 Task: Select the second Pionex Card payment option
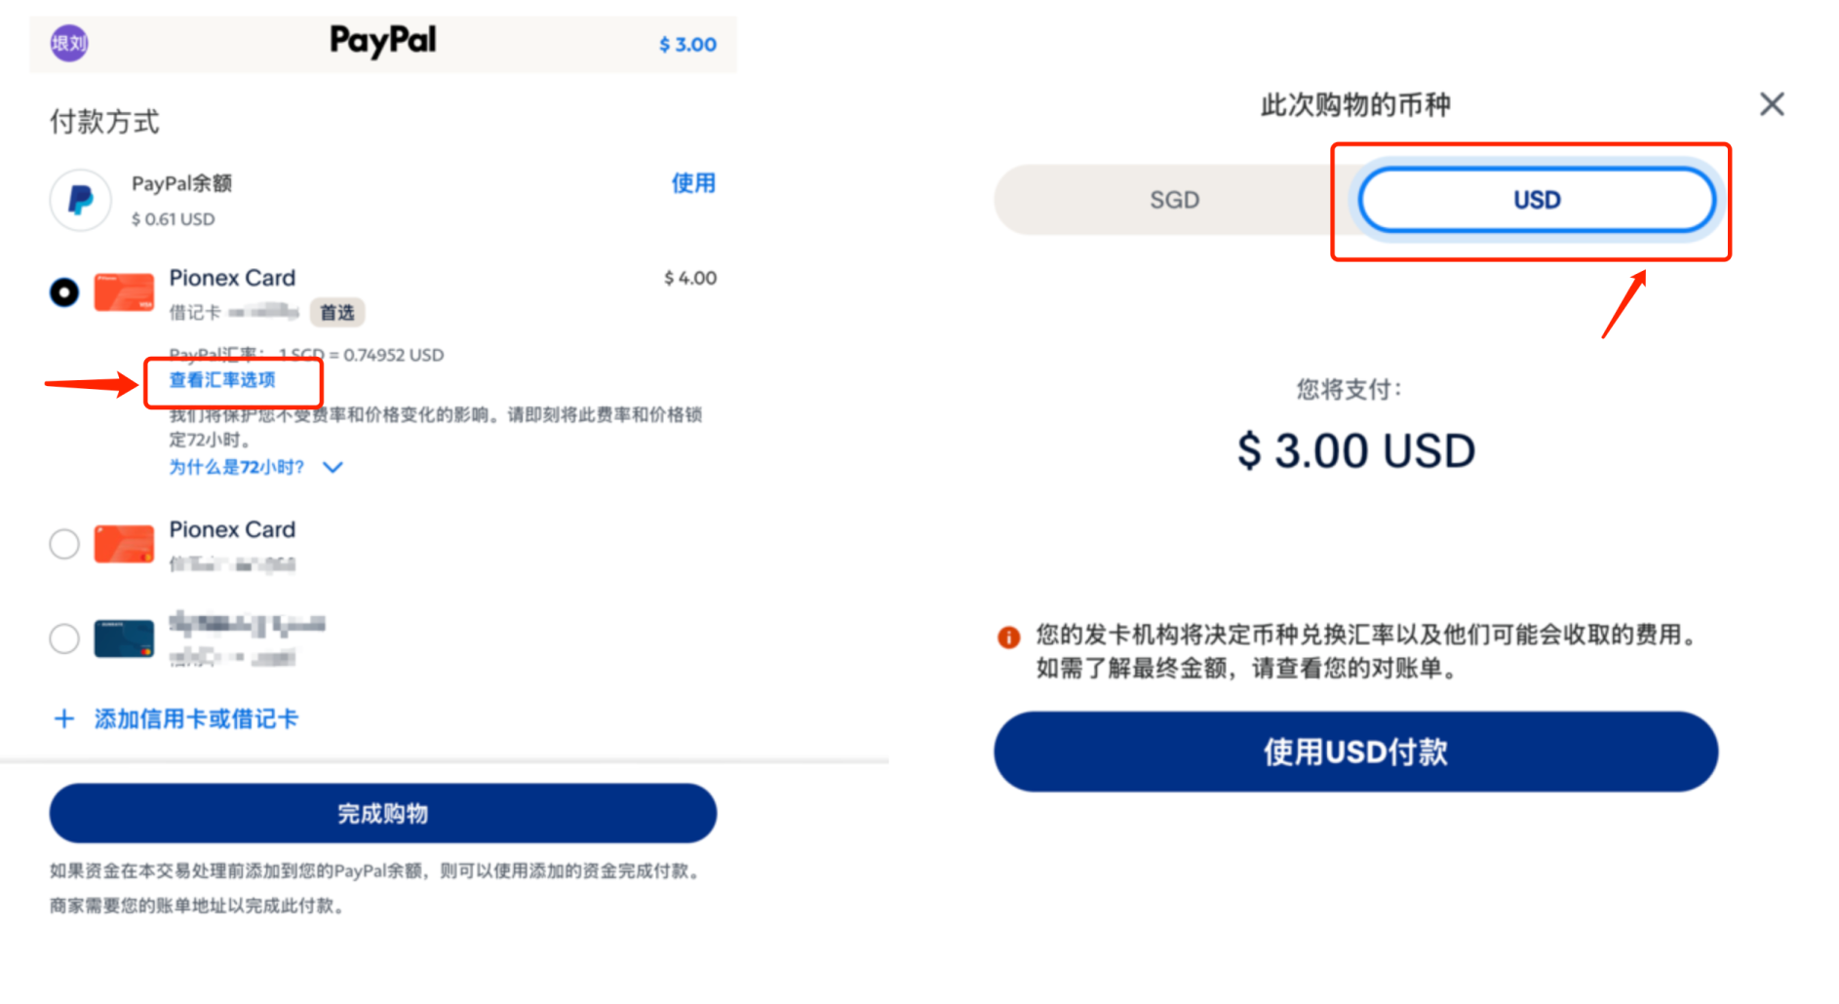tap(63, 544)
